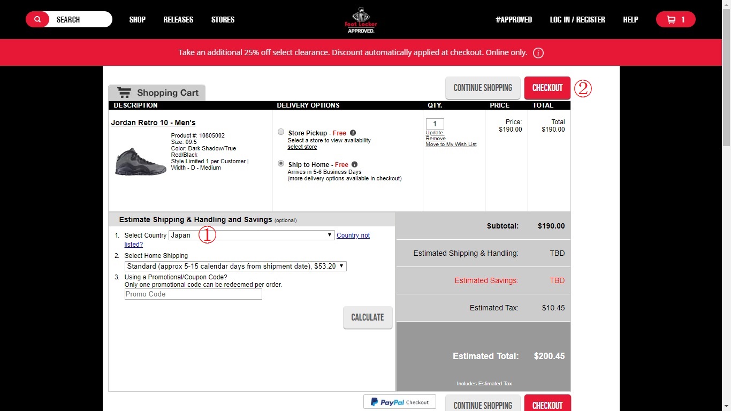
Task: Click the search magnifier icon
Action: 37,20
